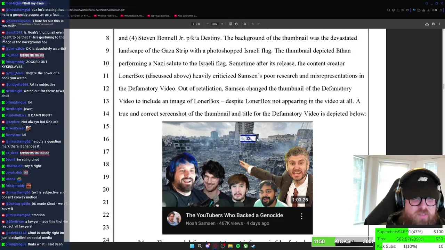Rotate the PDF document
The height and width of the screenshot is (250, 445).
click(x=236, y=24)
